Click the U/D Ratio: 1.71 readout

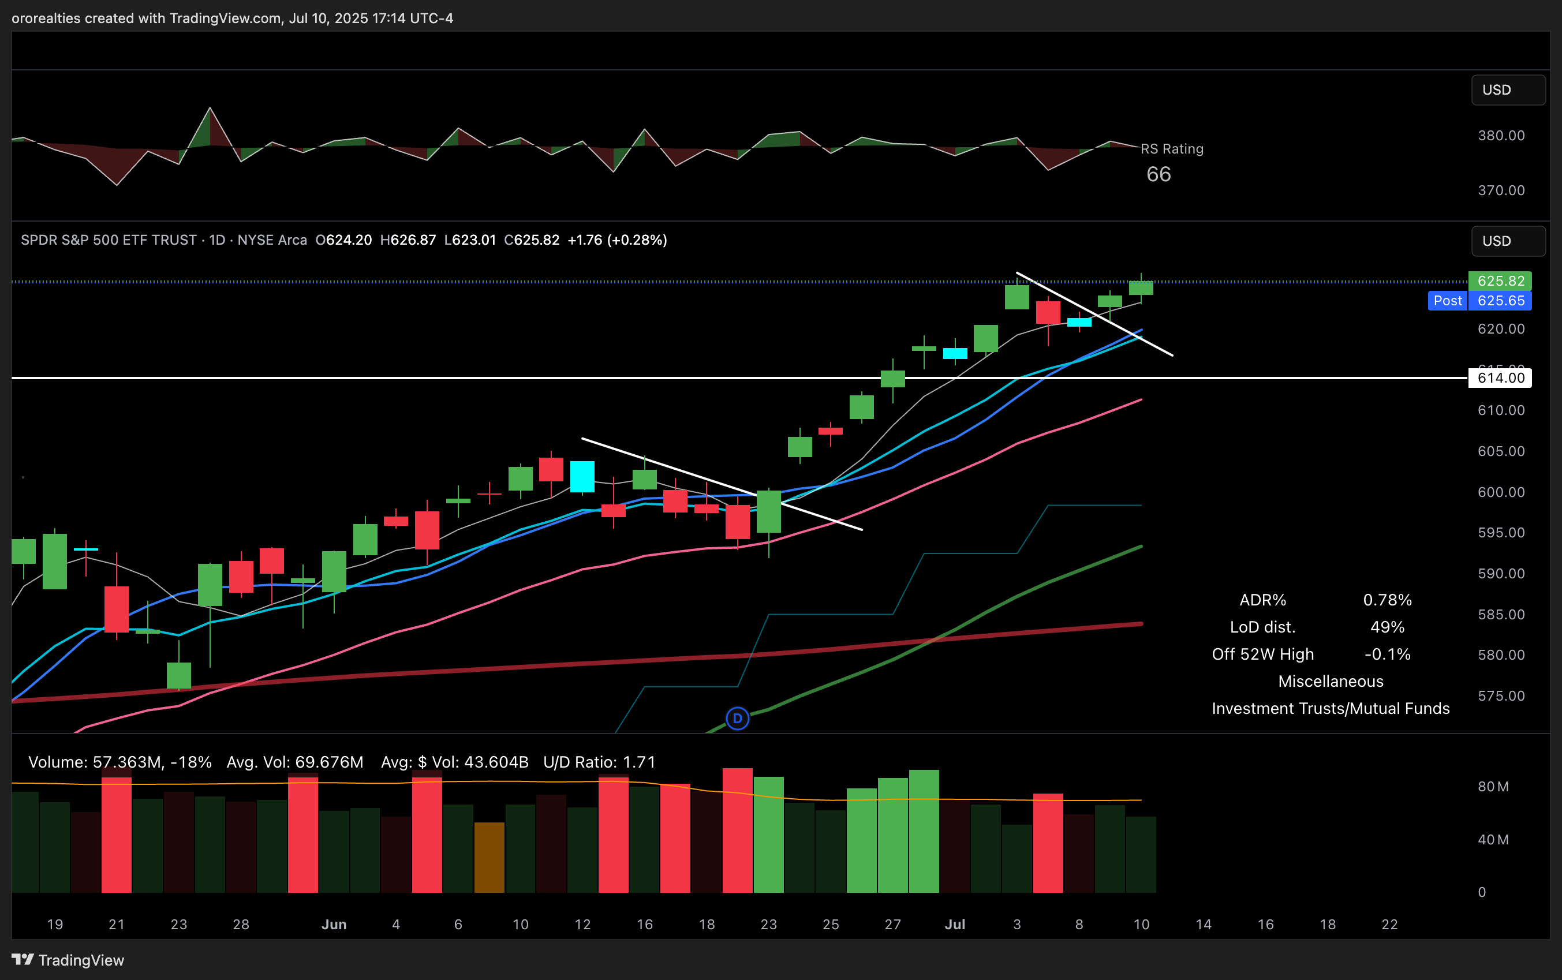coord(599,762)
